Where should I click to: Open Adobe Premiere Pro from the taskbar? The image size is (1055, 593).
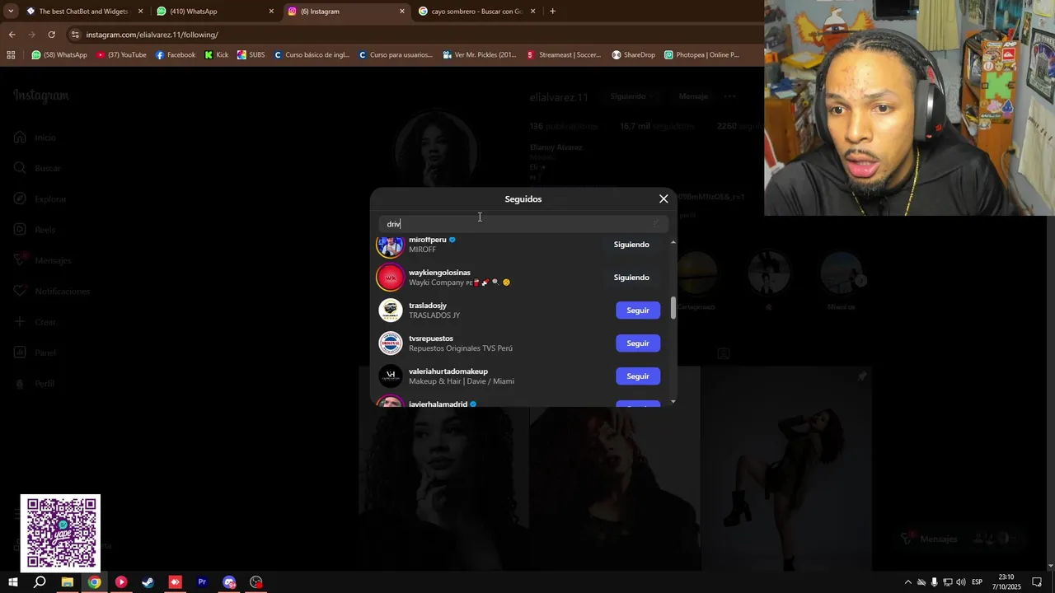[x=202, y=582]
